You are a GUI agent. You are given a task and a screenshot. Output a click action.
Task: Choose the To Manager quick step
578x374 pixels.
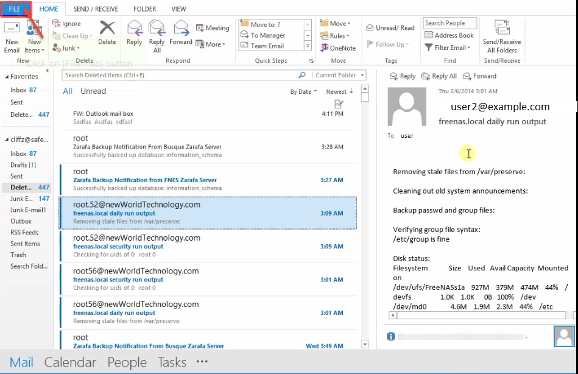tap(271, 35)
